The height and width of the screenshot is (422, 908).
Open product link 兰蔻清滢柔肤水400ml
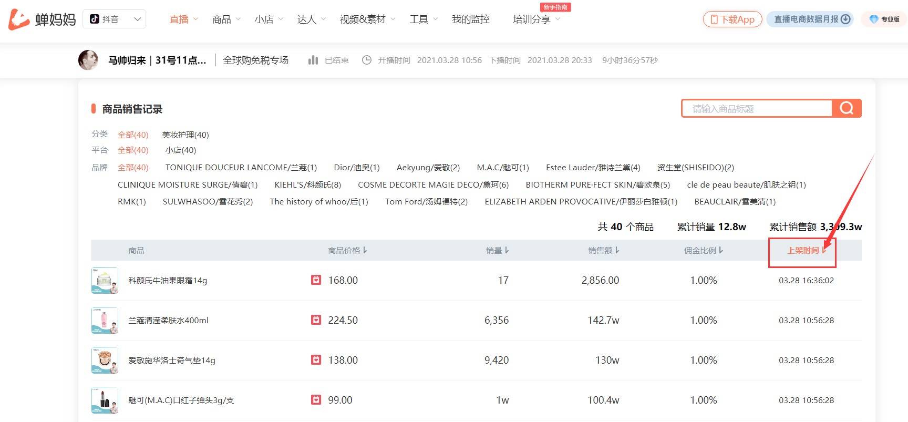pos(168,321)
